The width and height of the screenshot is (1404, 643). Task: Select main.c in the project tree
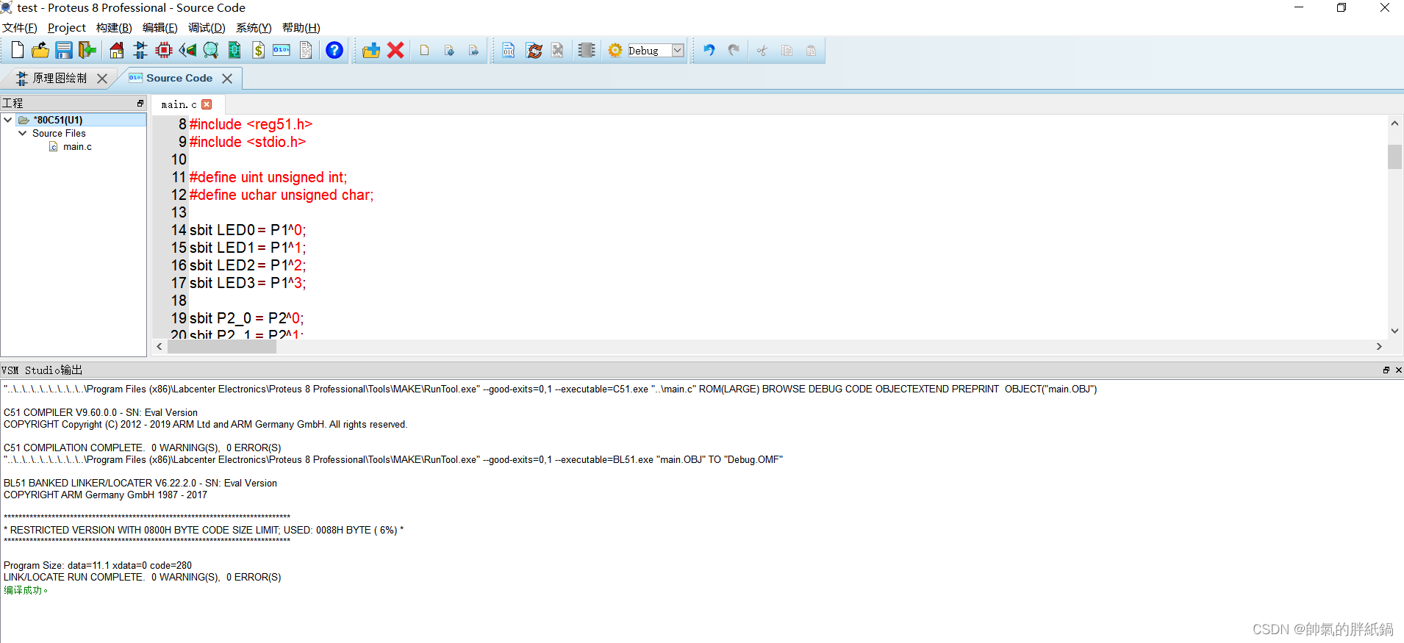pos(77,146)
